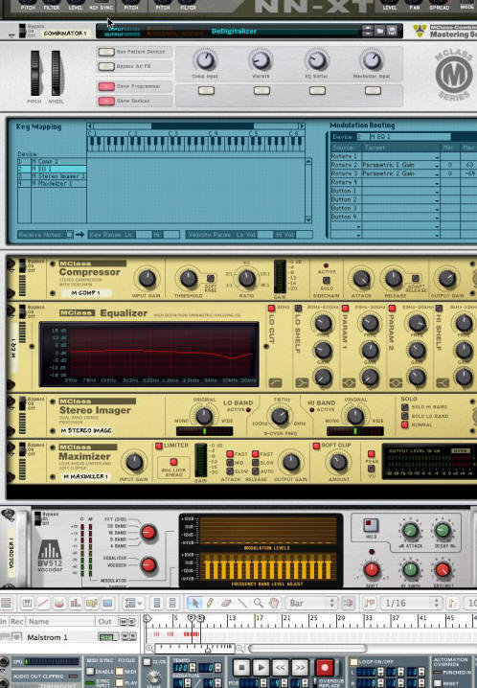
Task: Click the sequencer horizontal scrollbar
Action: [x=307, y=648]
